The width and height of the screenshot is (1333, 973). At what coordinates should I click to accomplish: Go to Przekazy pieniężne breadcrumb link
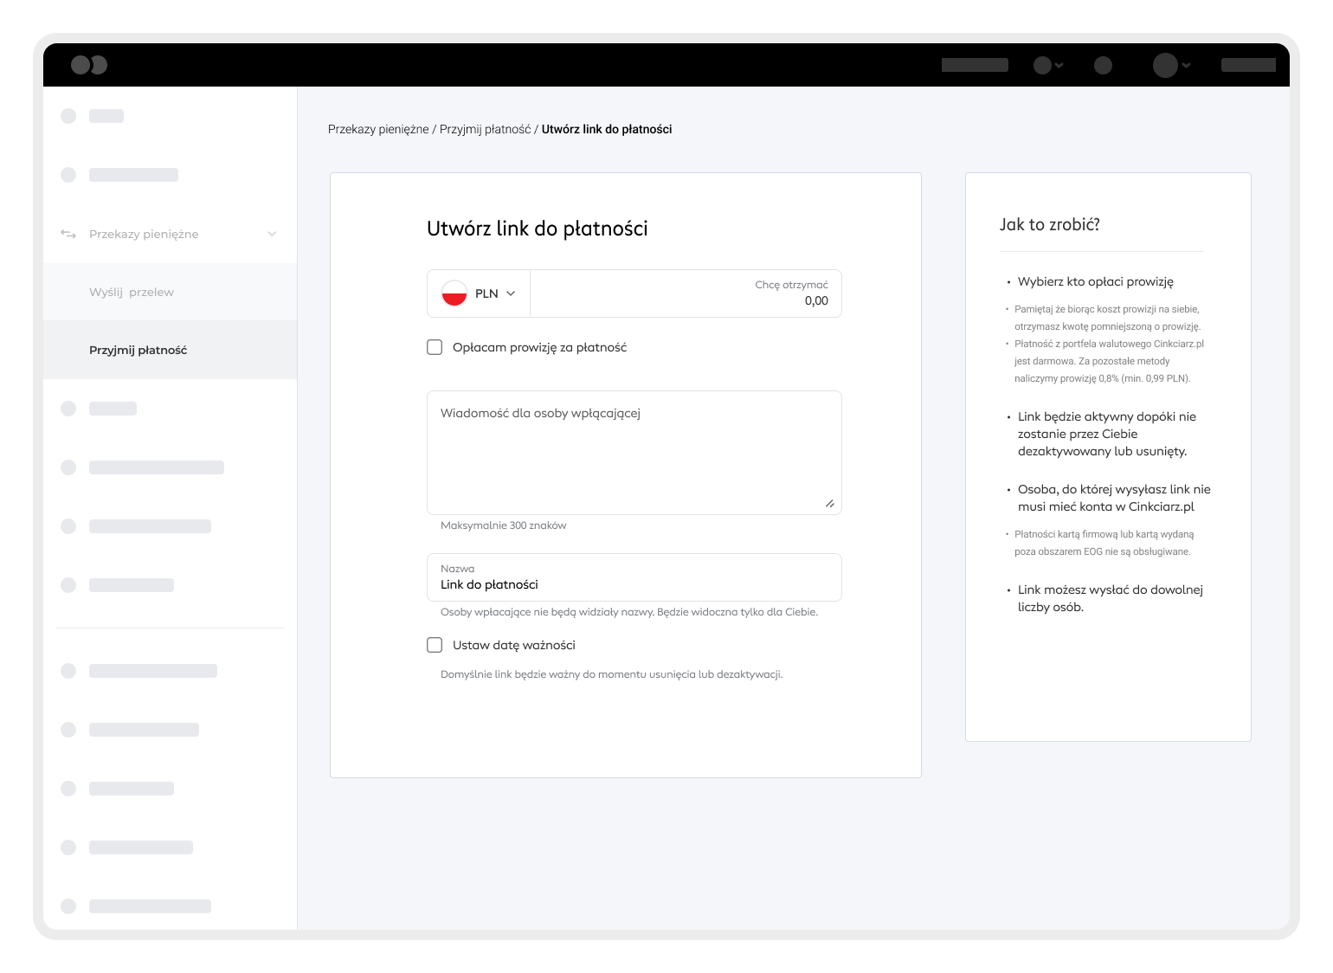coord(378,129)
